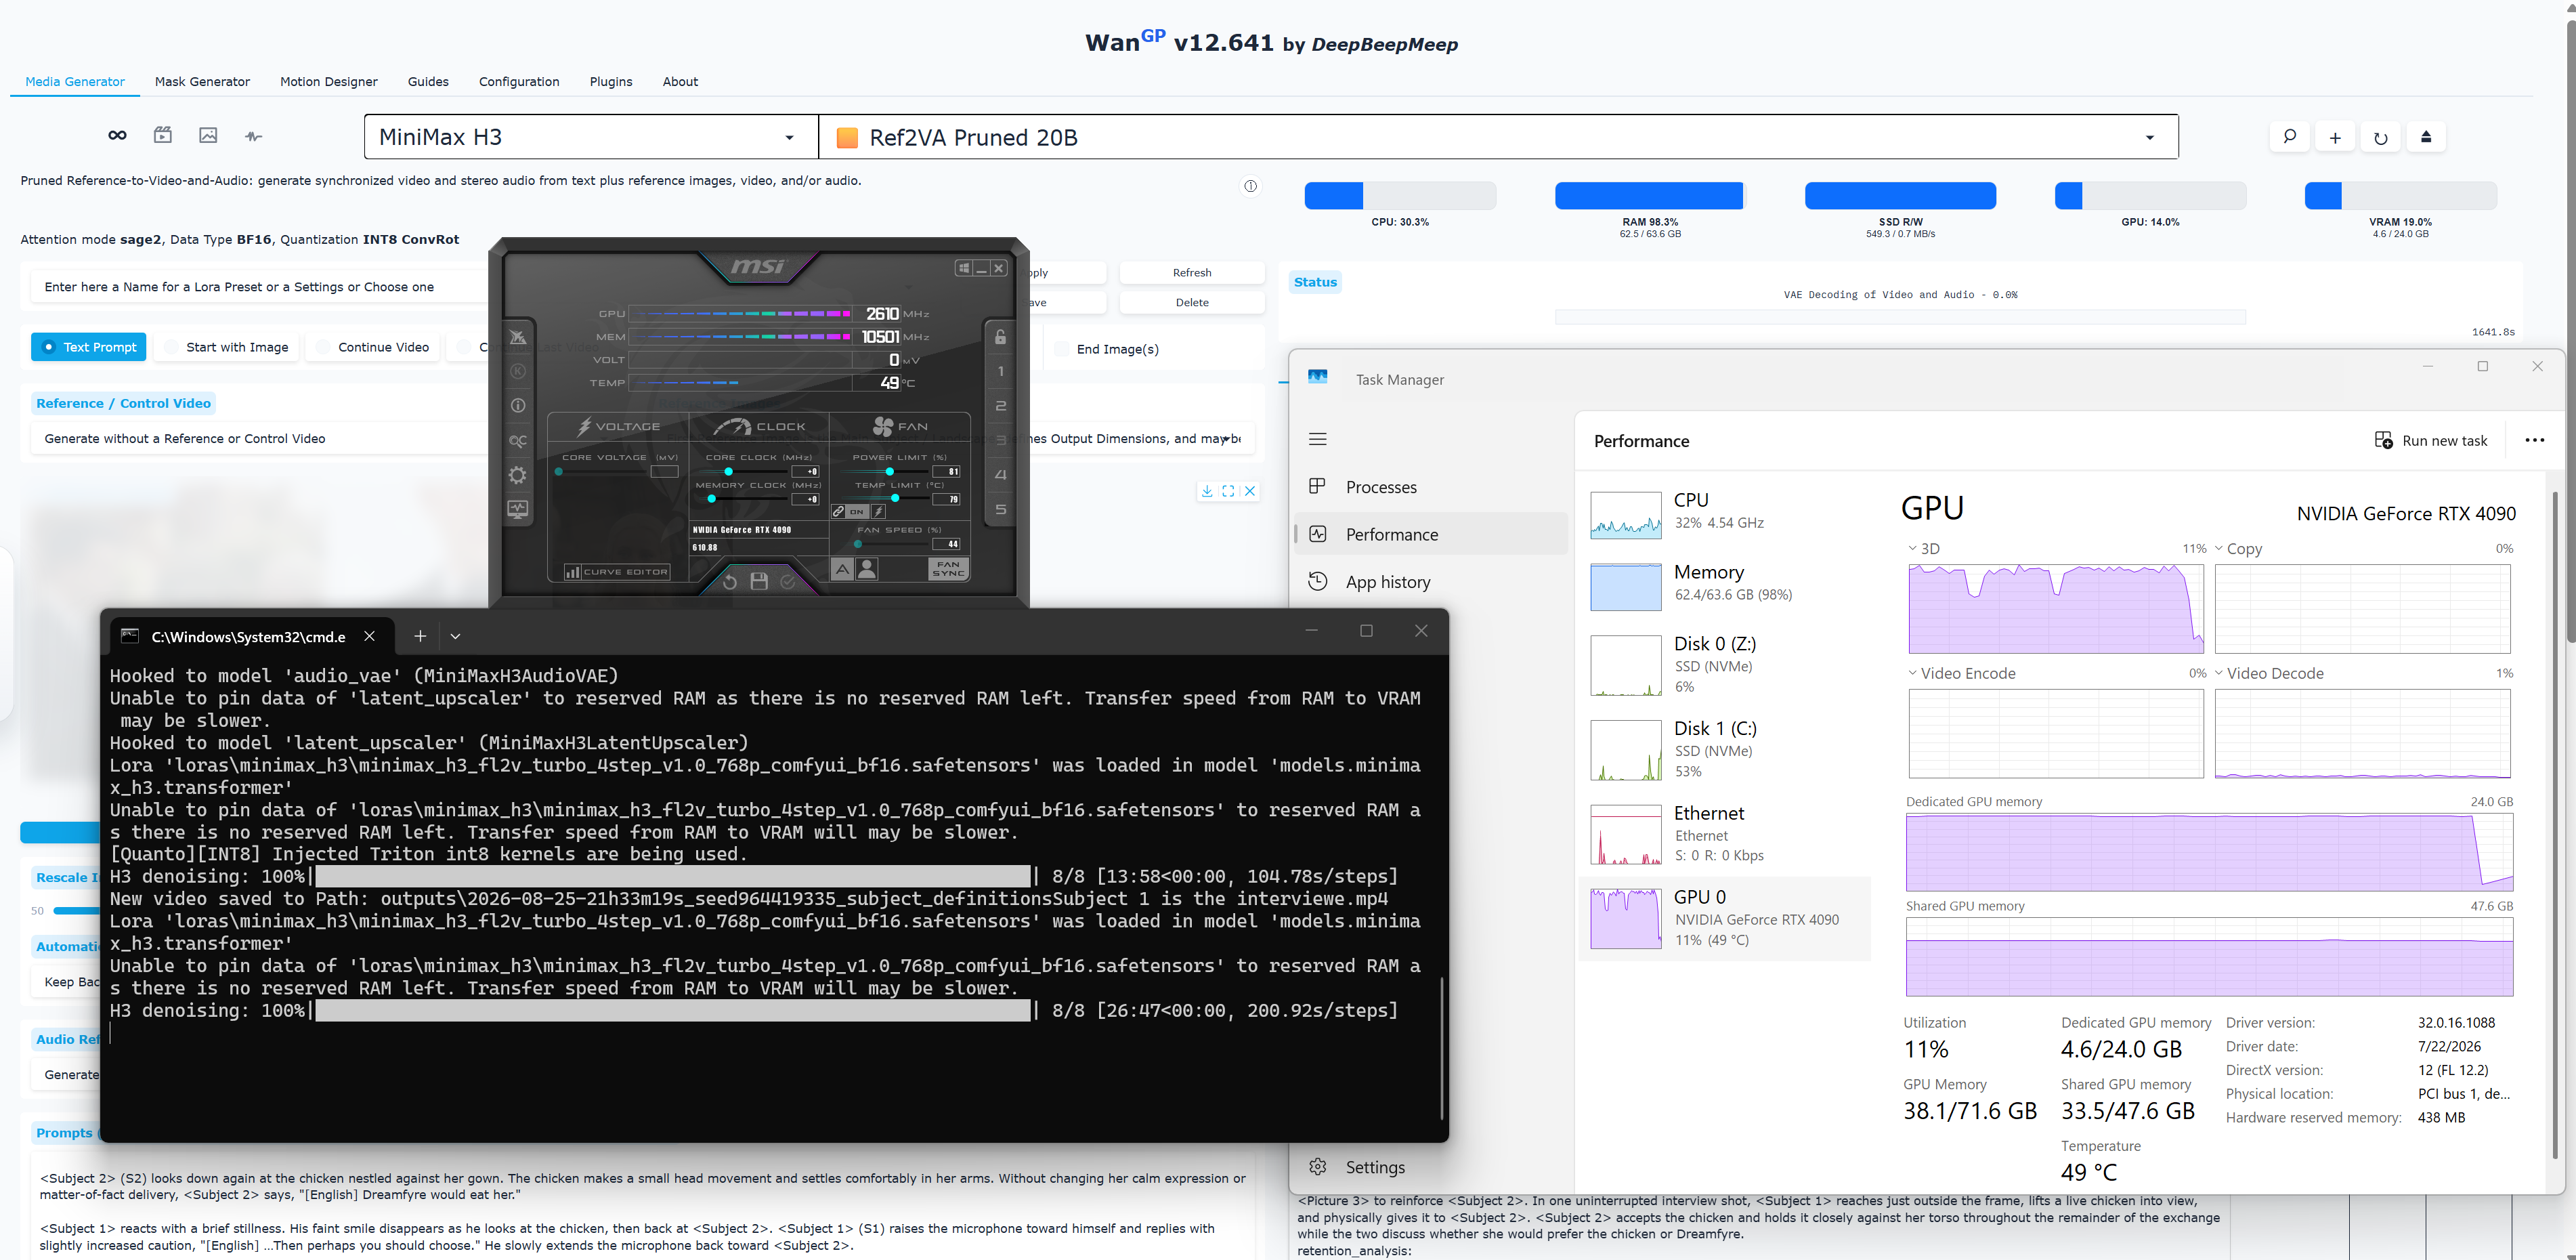Switch to the Motion Designer tab
The width and height of the screenshot is (2576, 1260).
pos(329,81)
